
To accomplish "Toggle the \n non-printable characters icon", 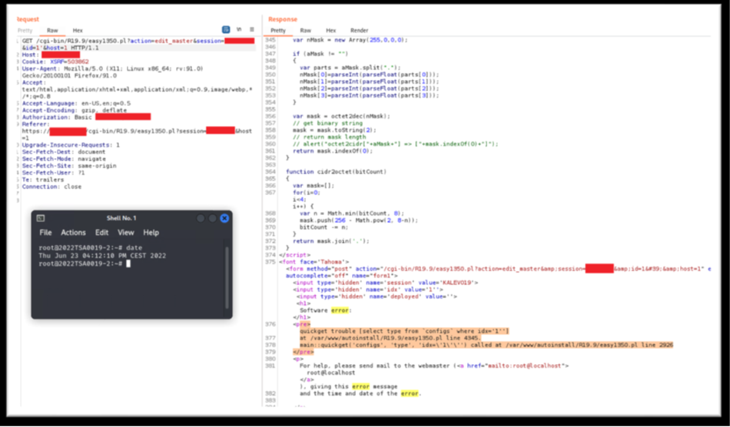I will pos(239,29).
